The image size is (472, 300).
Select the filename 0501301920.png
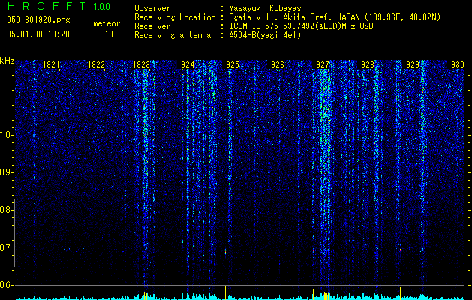(x=38, y=19)
